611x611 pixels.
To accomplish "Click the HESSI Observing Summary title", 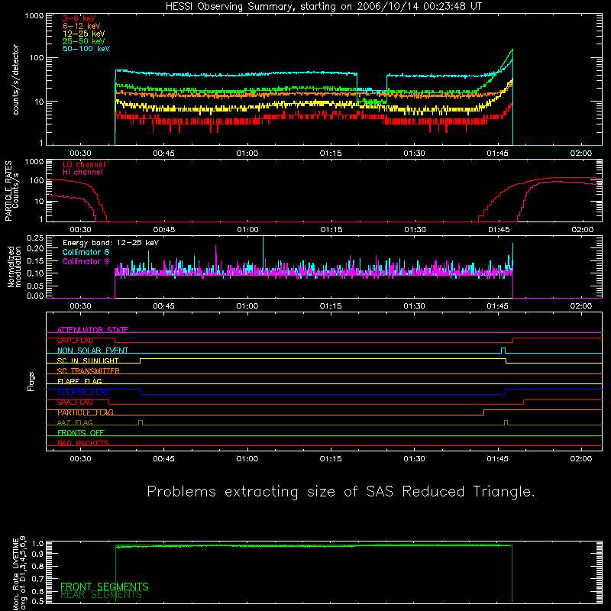I will (324, 7).
